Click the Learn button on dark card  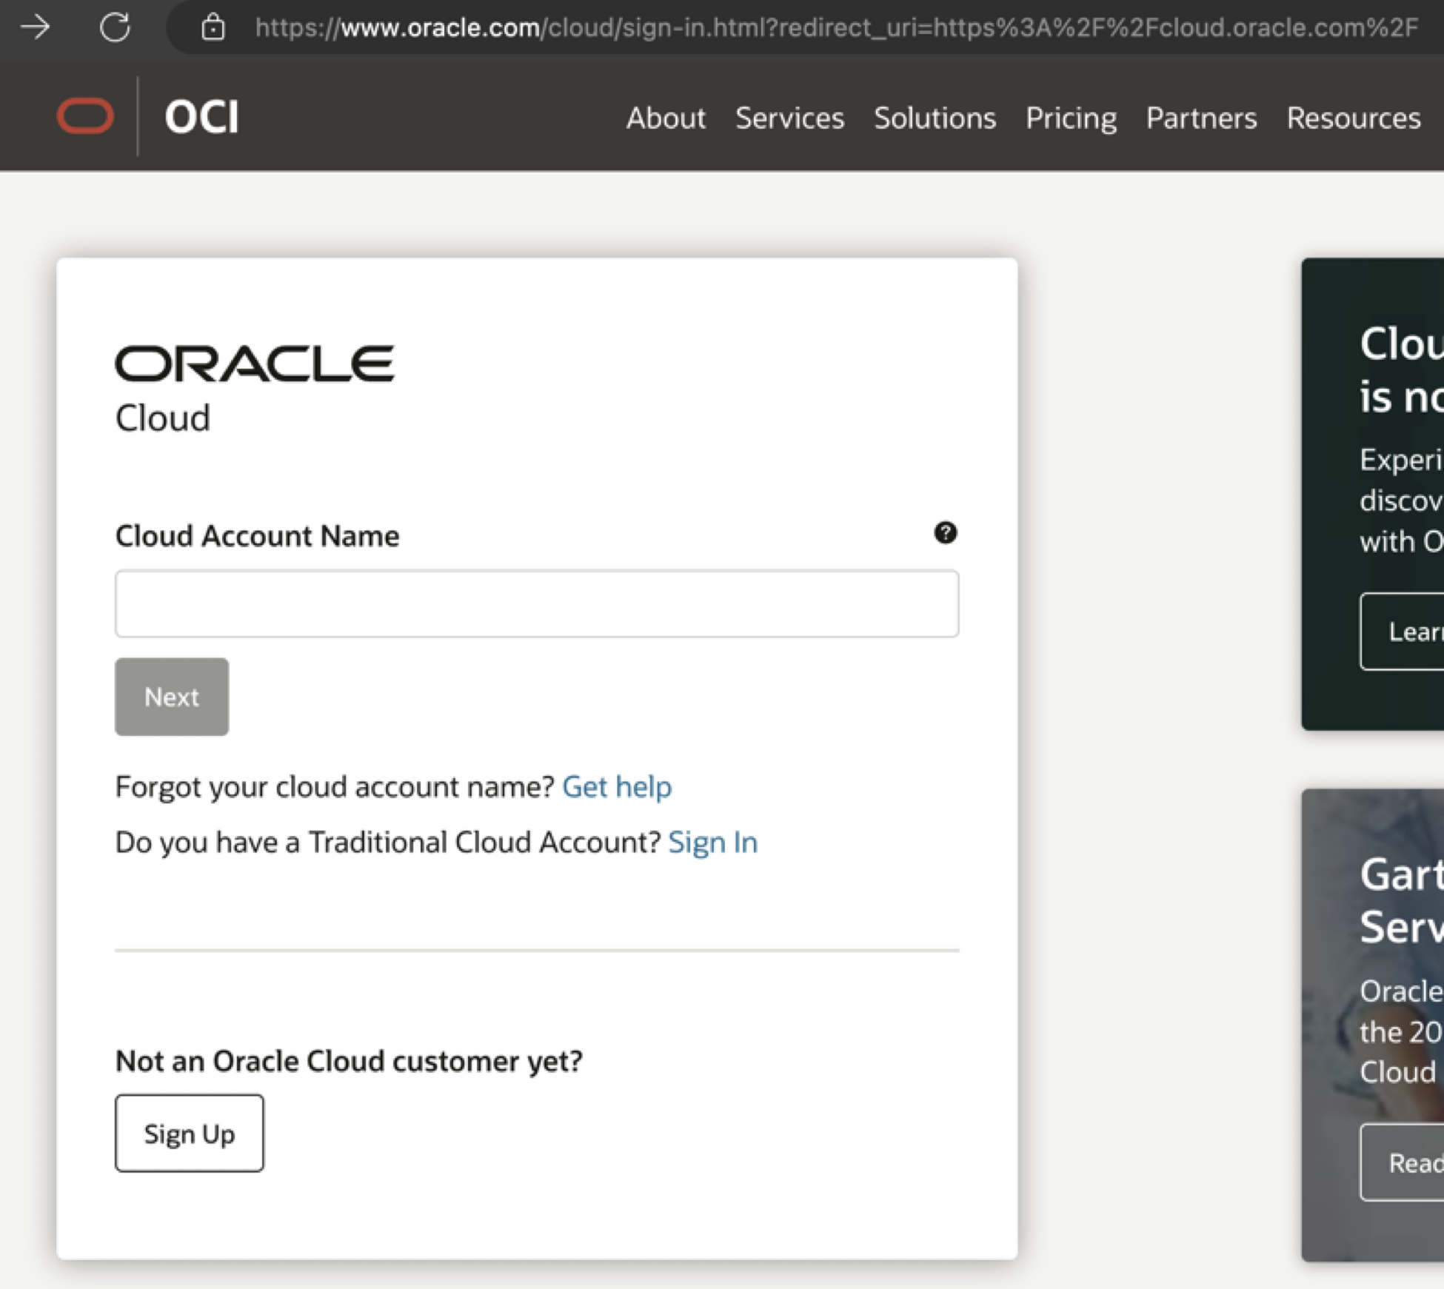tap(1402, 632)
